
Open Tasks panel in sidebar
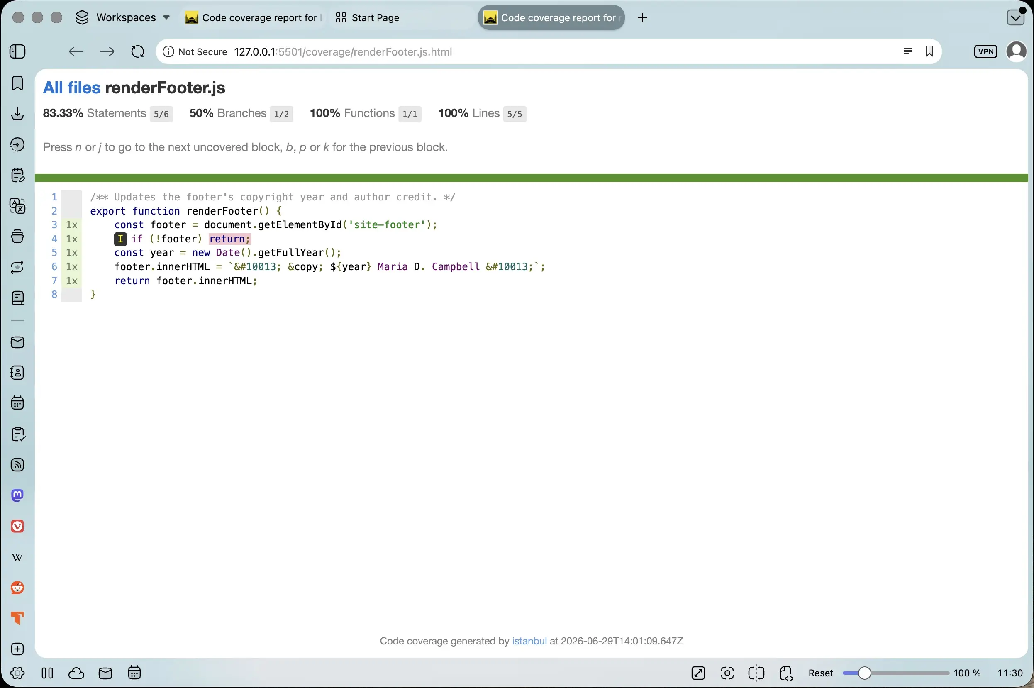pyautogui.click(x=17, y=434)
